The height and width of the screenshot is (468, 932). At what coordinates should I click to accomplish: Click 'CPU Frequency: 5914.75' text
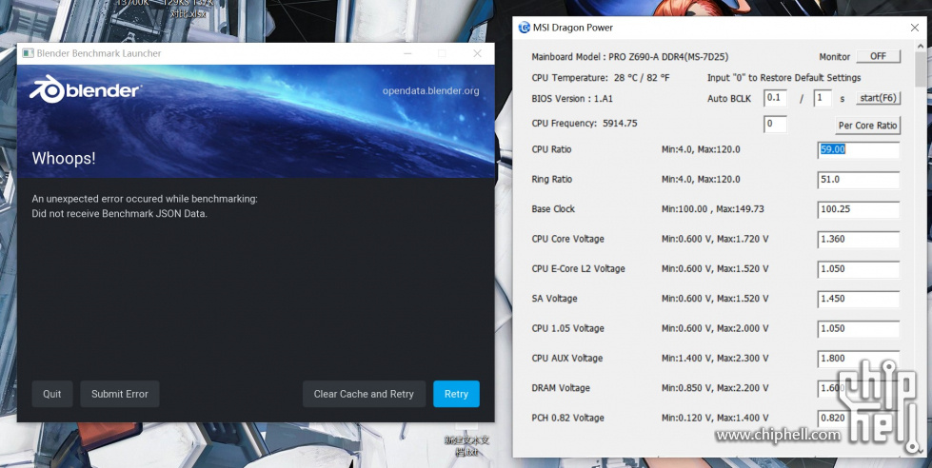tap(585, 124)
